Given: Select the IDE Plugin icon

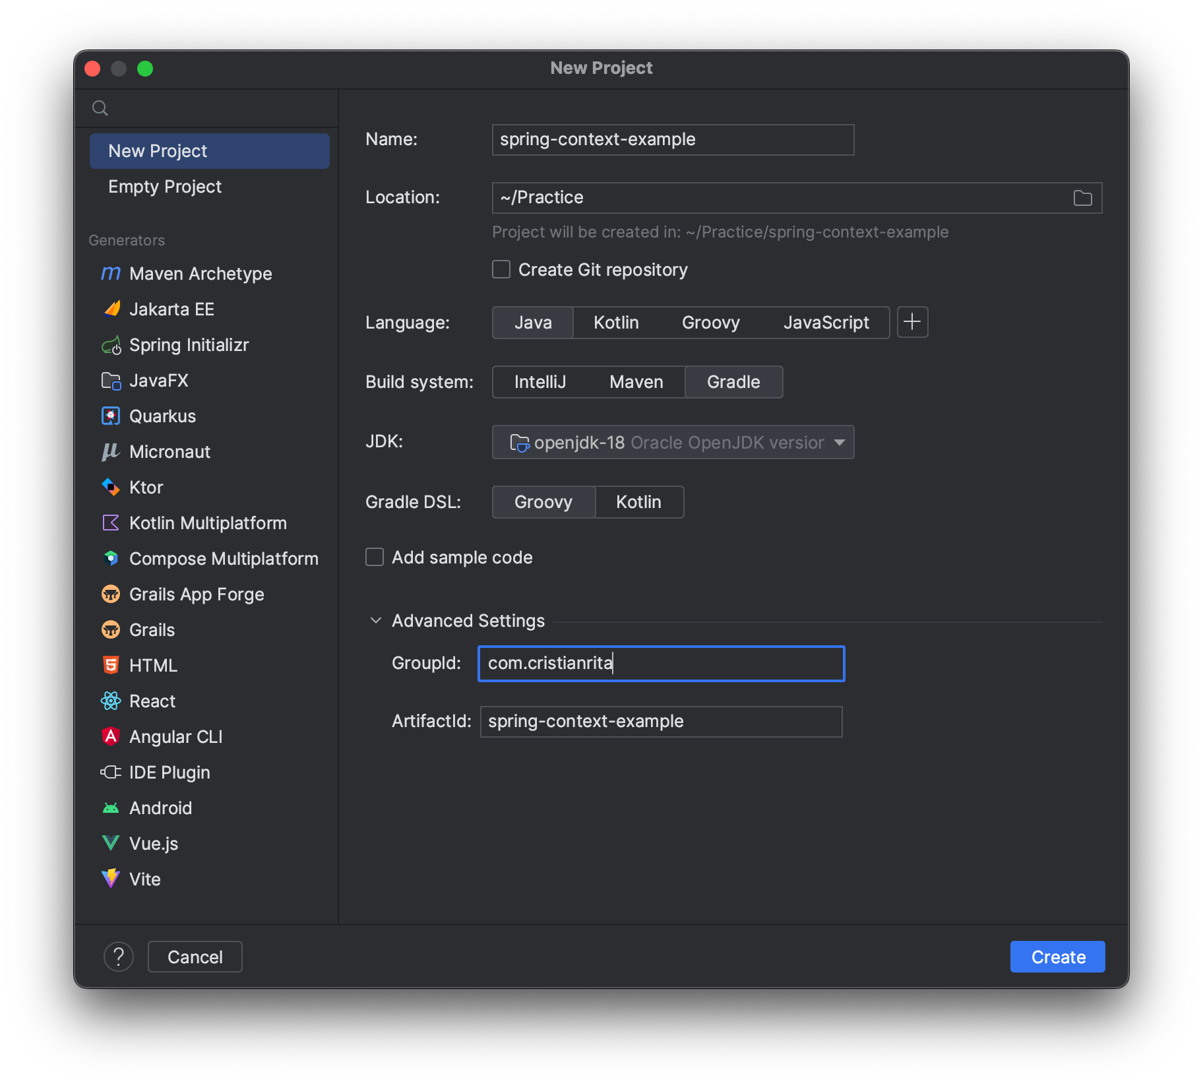Looking at the screenshot, I should [x=111, y=772].
